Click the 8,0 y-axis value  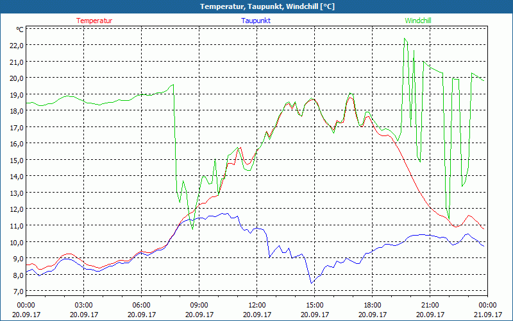point(18,275)
